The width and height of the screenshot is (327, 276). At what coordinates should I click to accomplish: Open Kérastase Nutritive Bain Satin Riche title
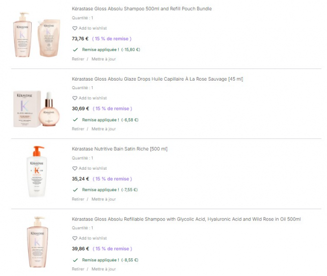[120, 149]
